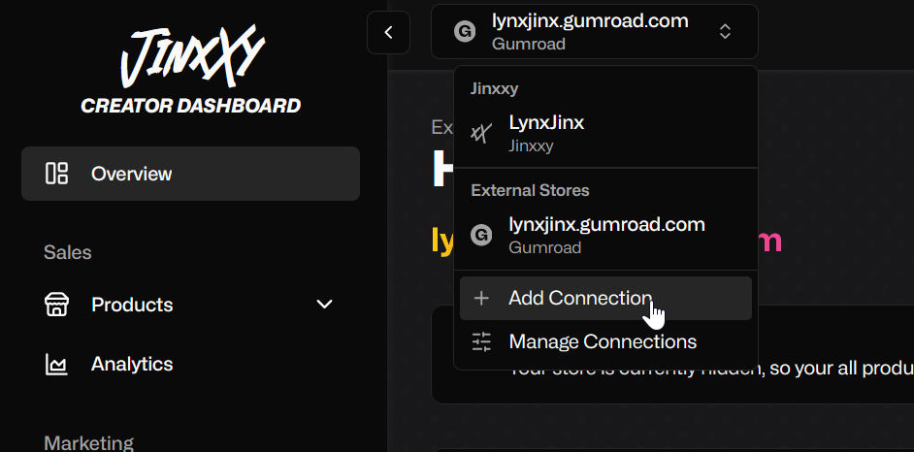Open Products in the sidebar

(190, 305)
